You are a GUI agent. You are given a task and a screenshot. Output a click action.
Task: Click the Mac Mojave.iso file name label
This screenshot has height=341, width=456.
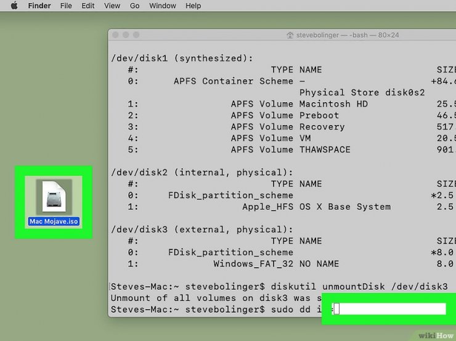pos(54,222)
